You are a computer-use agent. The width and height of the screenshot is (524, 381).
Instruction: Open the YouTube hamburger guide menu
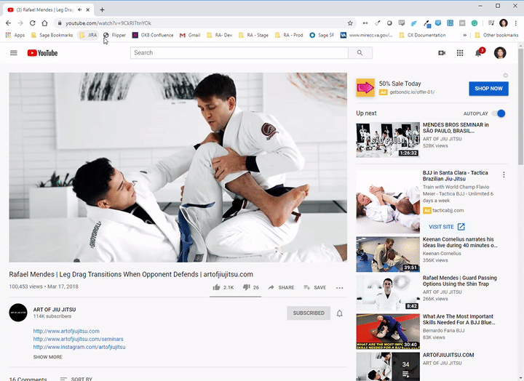[x=13, y=53]
